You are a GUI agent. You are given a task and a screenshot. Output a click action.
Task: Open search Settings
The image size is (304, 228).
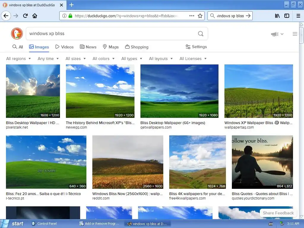pos(196,47)
